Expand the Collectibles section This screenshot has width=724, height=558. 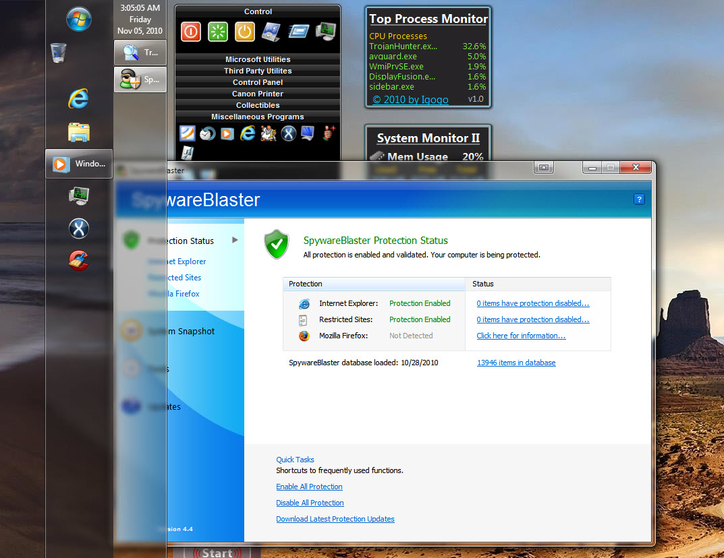(x=258, y=105)
